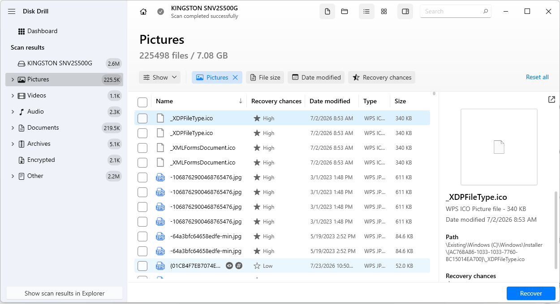Image resolution: width=560 pixels, height=304 pixels.
Task: Click the Other category icon
Action: point(22,176)
